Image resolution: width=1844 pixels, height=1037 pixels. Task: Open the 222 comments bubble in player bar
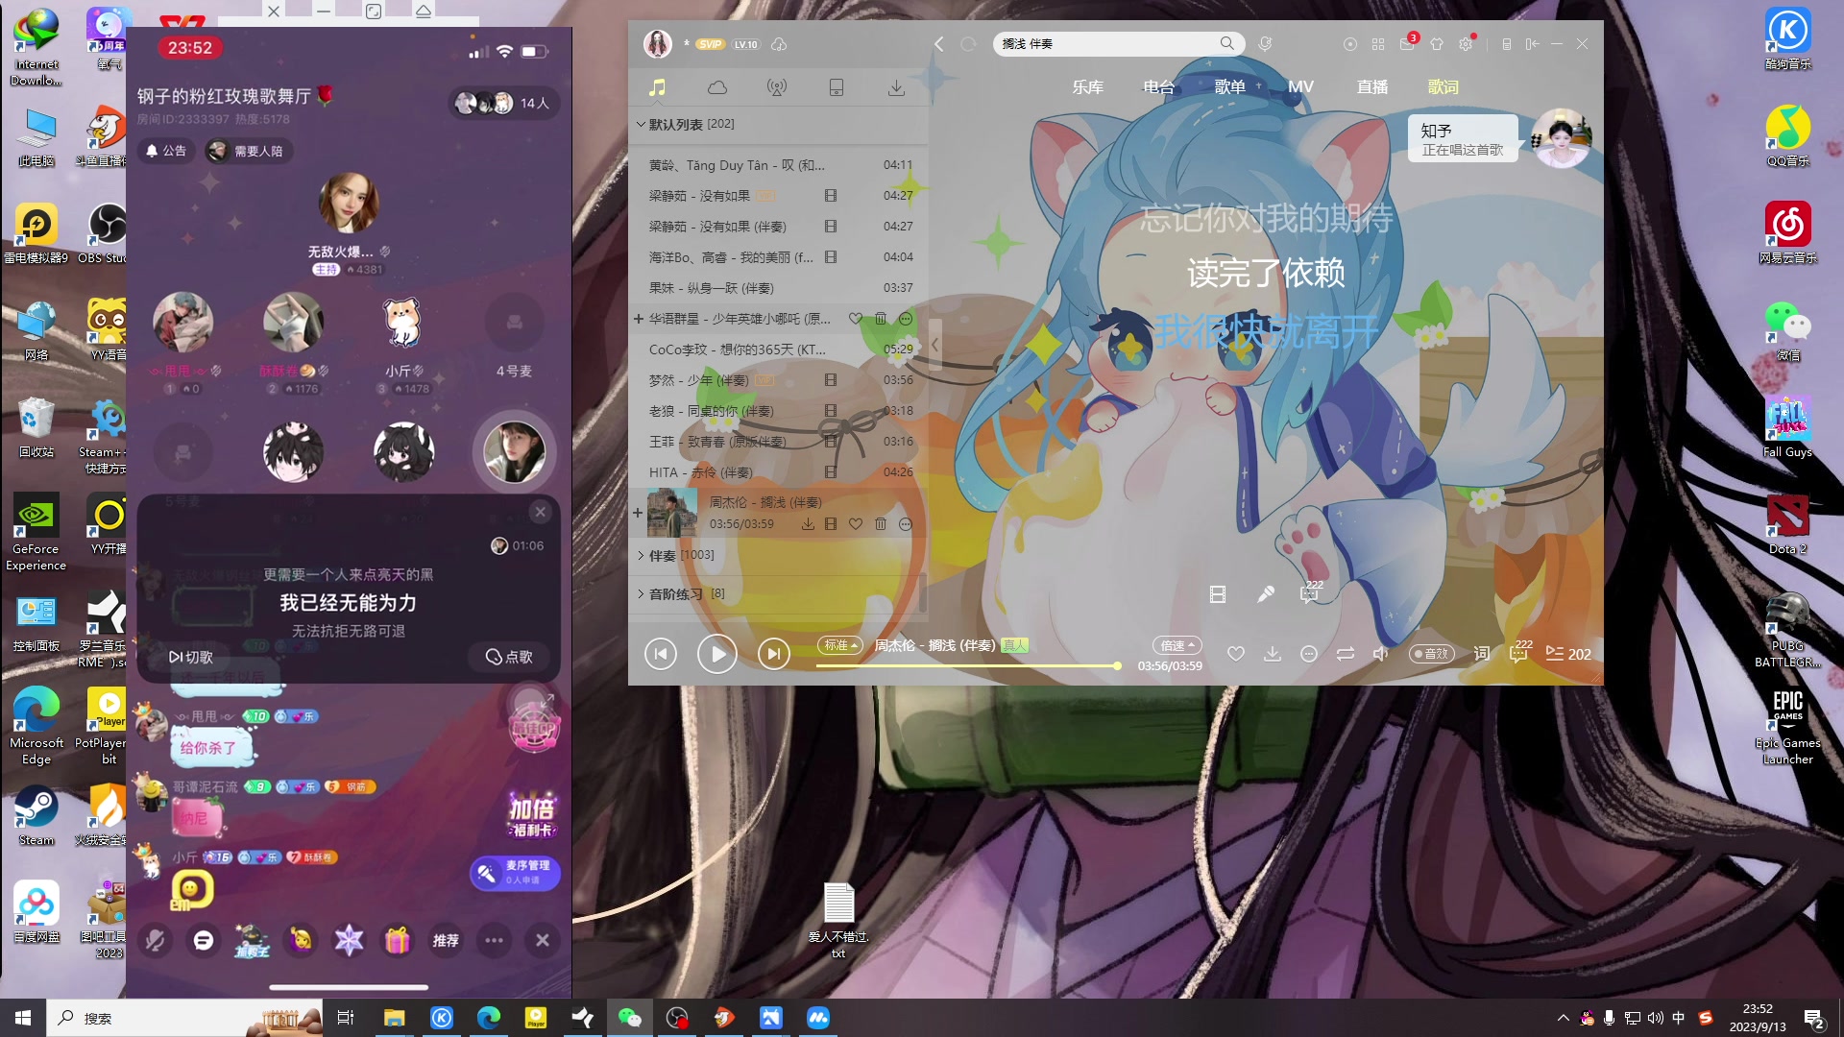pos(1518,653)
